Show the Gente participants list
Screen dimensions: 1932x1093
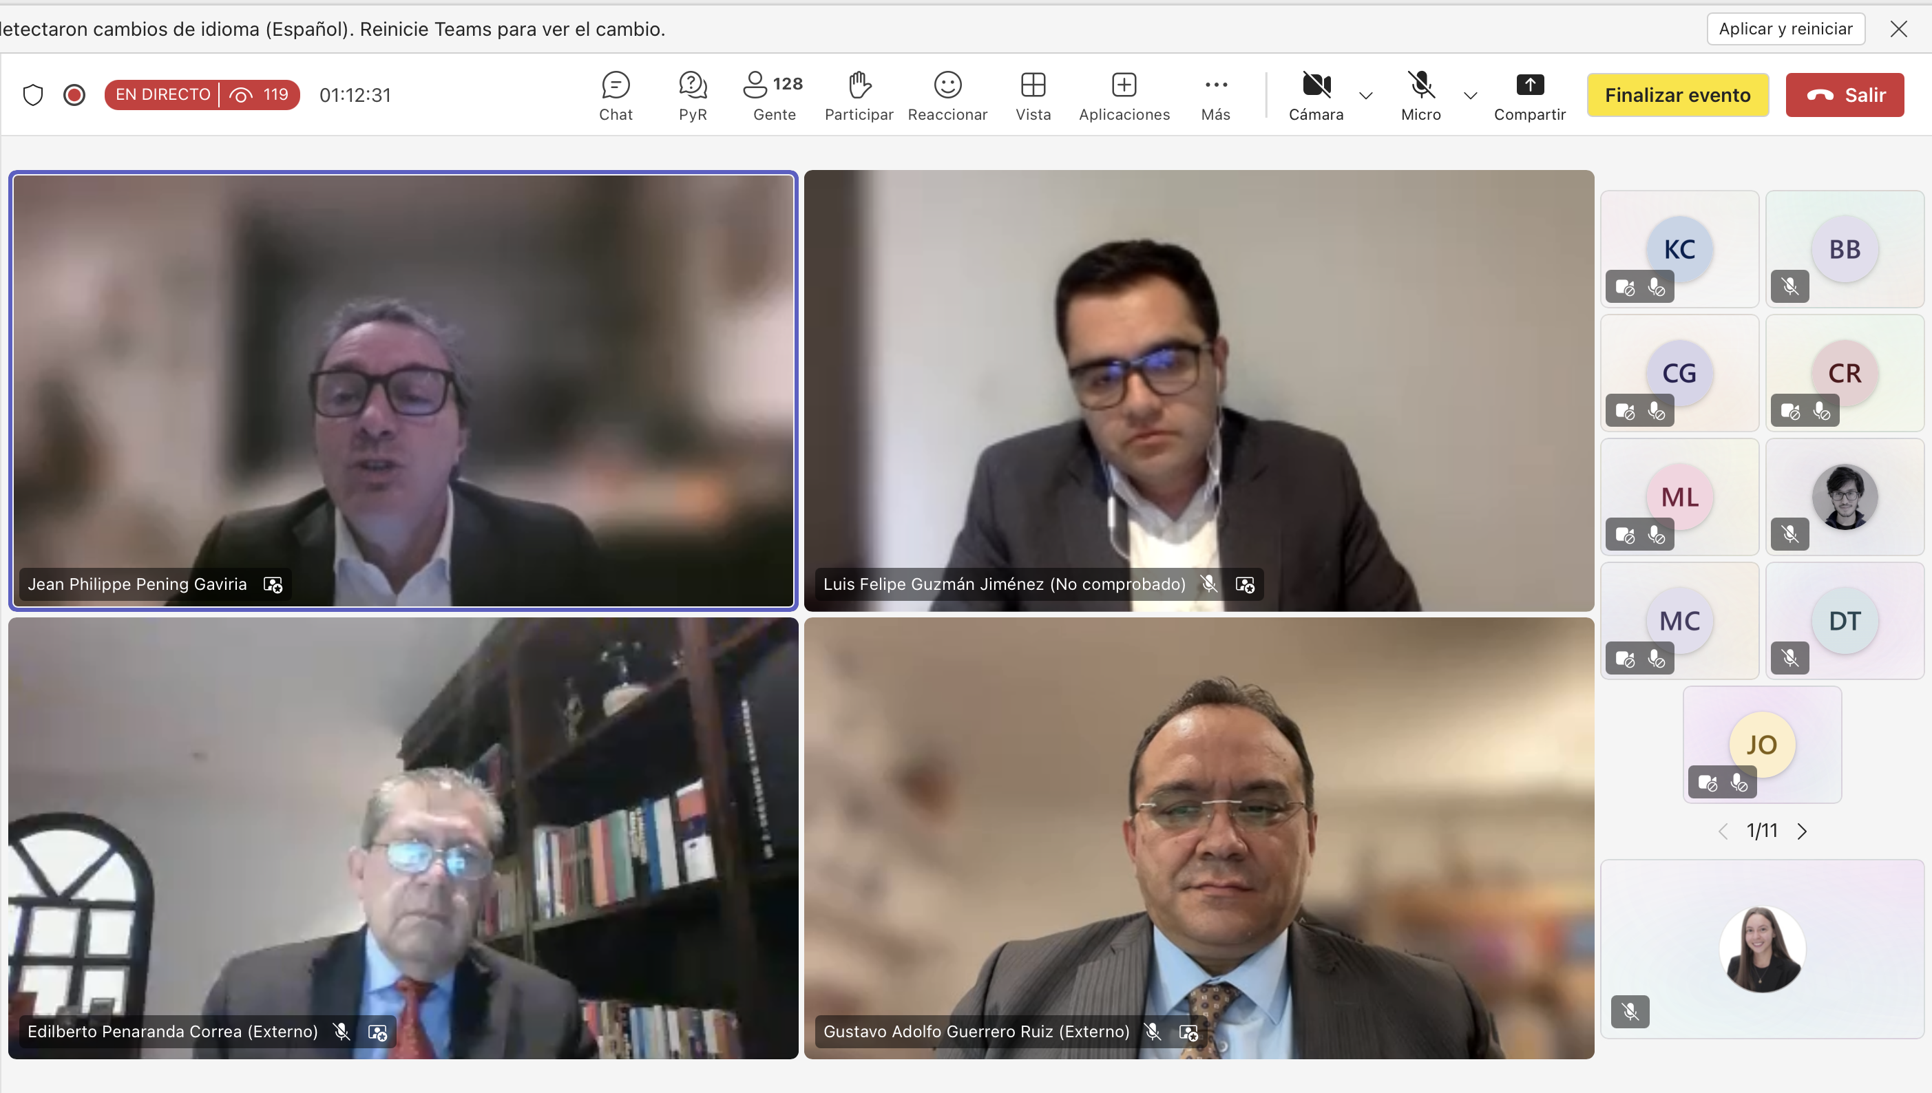click(x=773, y=96)
